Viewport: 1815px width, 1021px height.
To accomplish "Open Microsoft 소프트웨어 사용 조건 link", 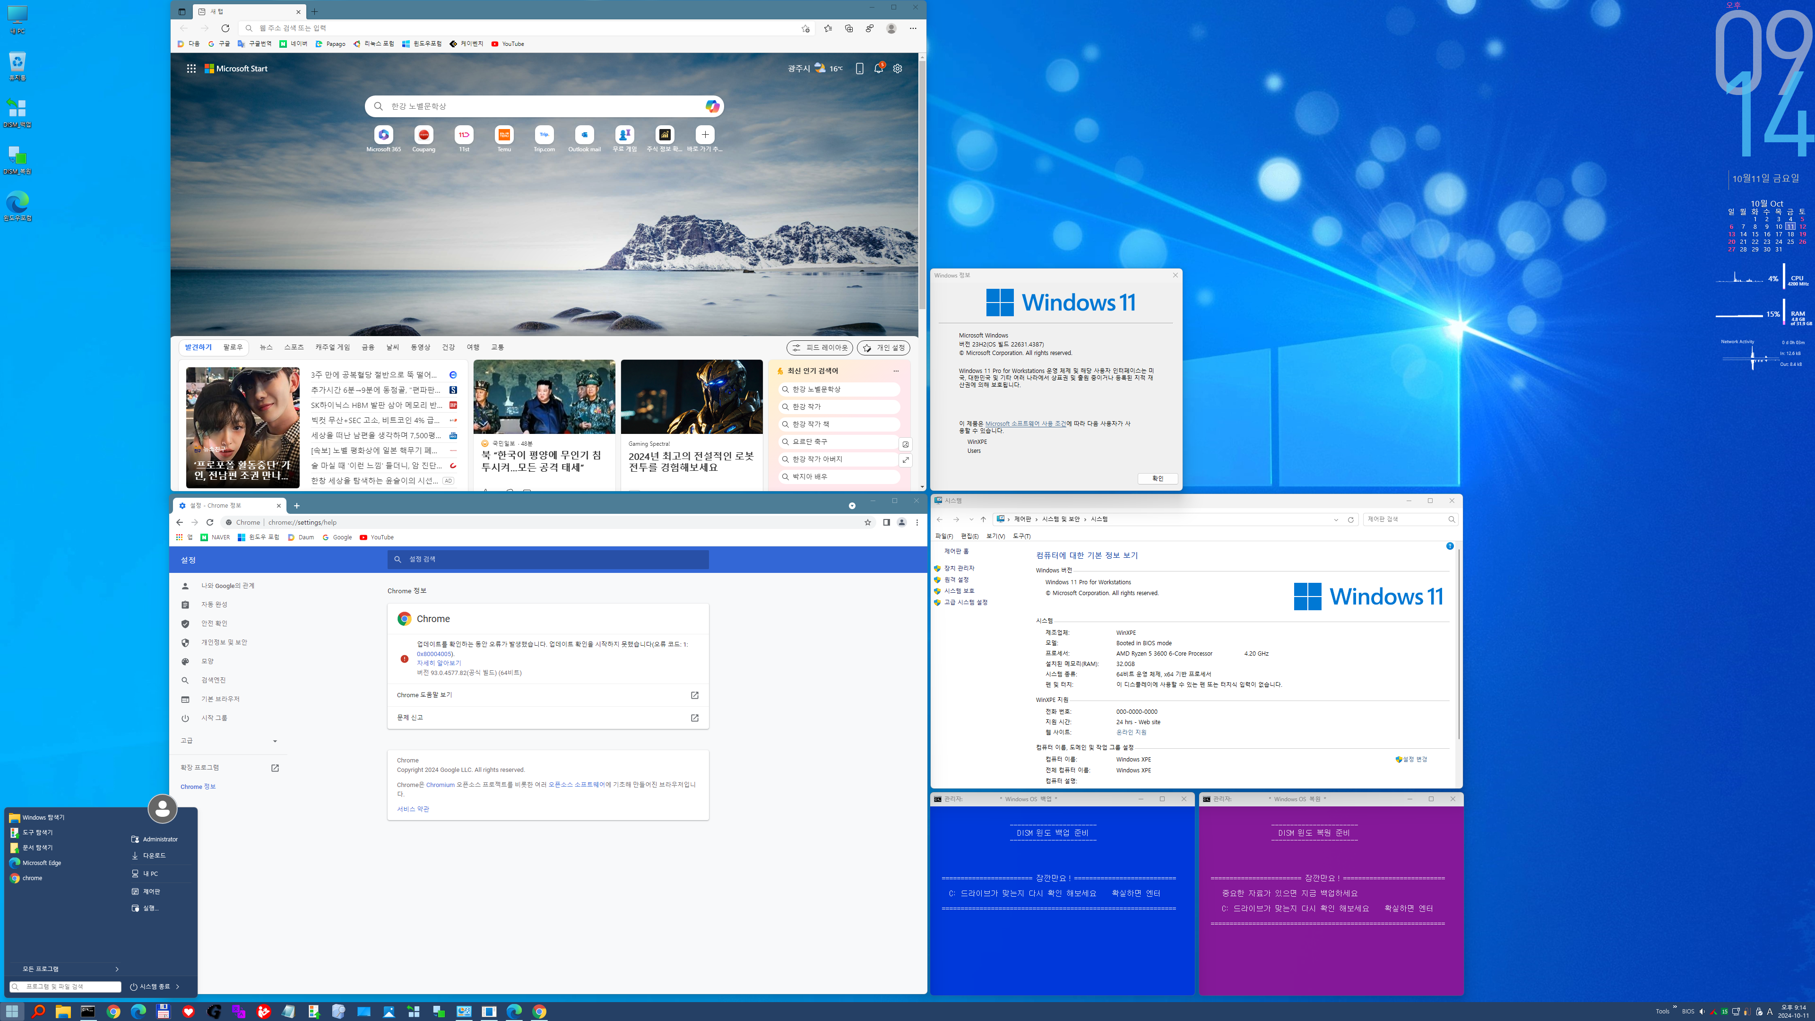I will 1025,424.
